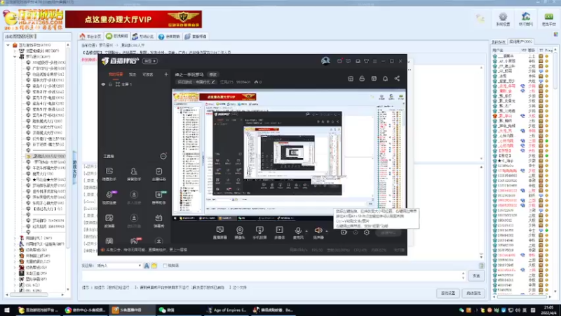Open microphone options arrow

[306, 231]
